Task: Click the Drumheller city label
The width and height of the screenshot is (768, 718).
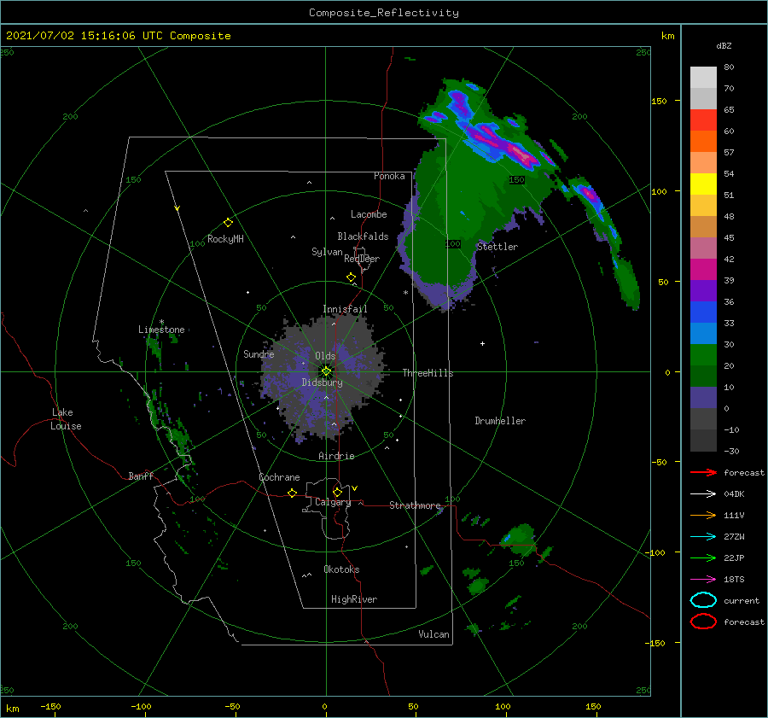Action: (500, 421)
